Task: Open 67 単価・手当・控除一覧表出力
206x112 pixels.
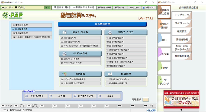Action: click(126, 62)
